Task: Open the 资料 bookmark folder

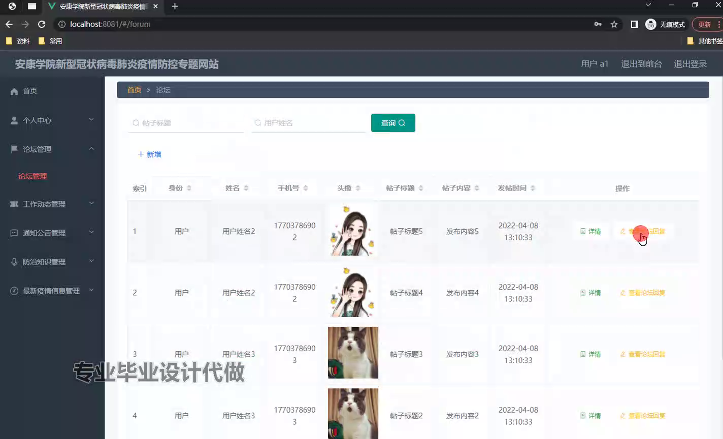Action: click(x=18, y=41)
